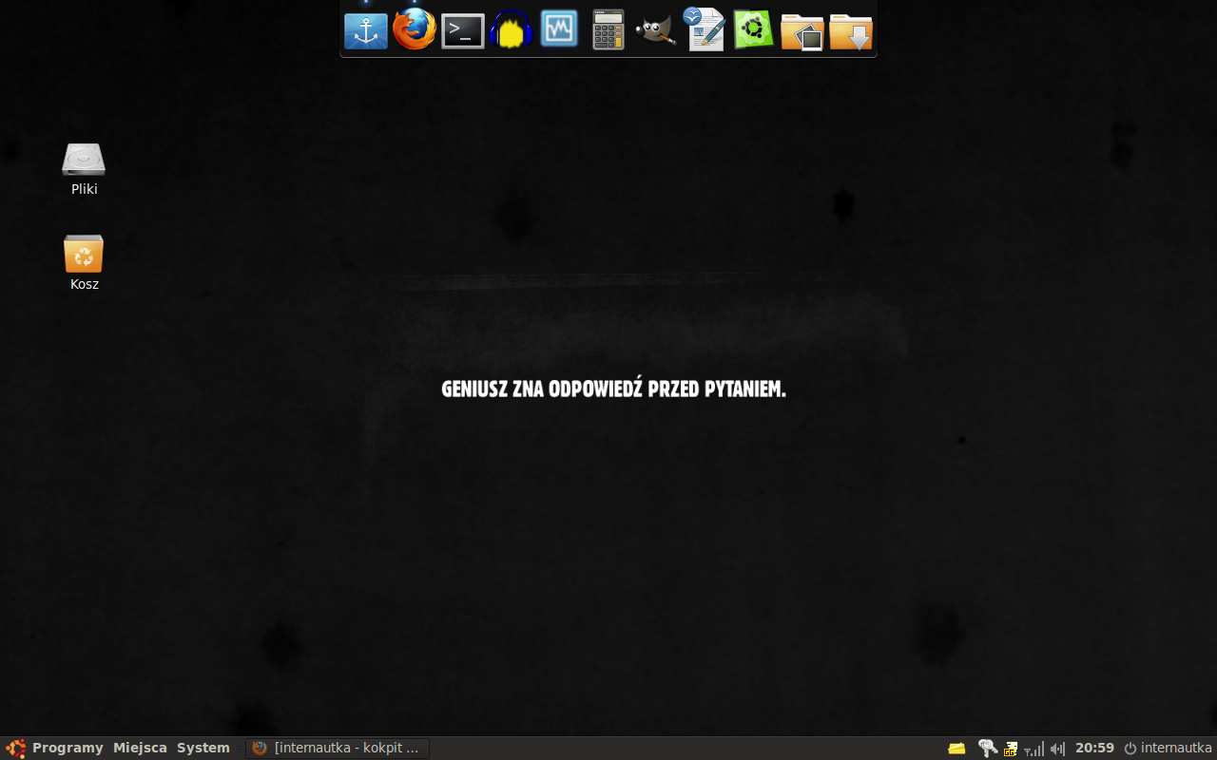Open the System menu
The height and width of the screenshot is (760, 1217).
pos(203,749)
